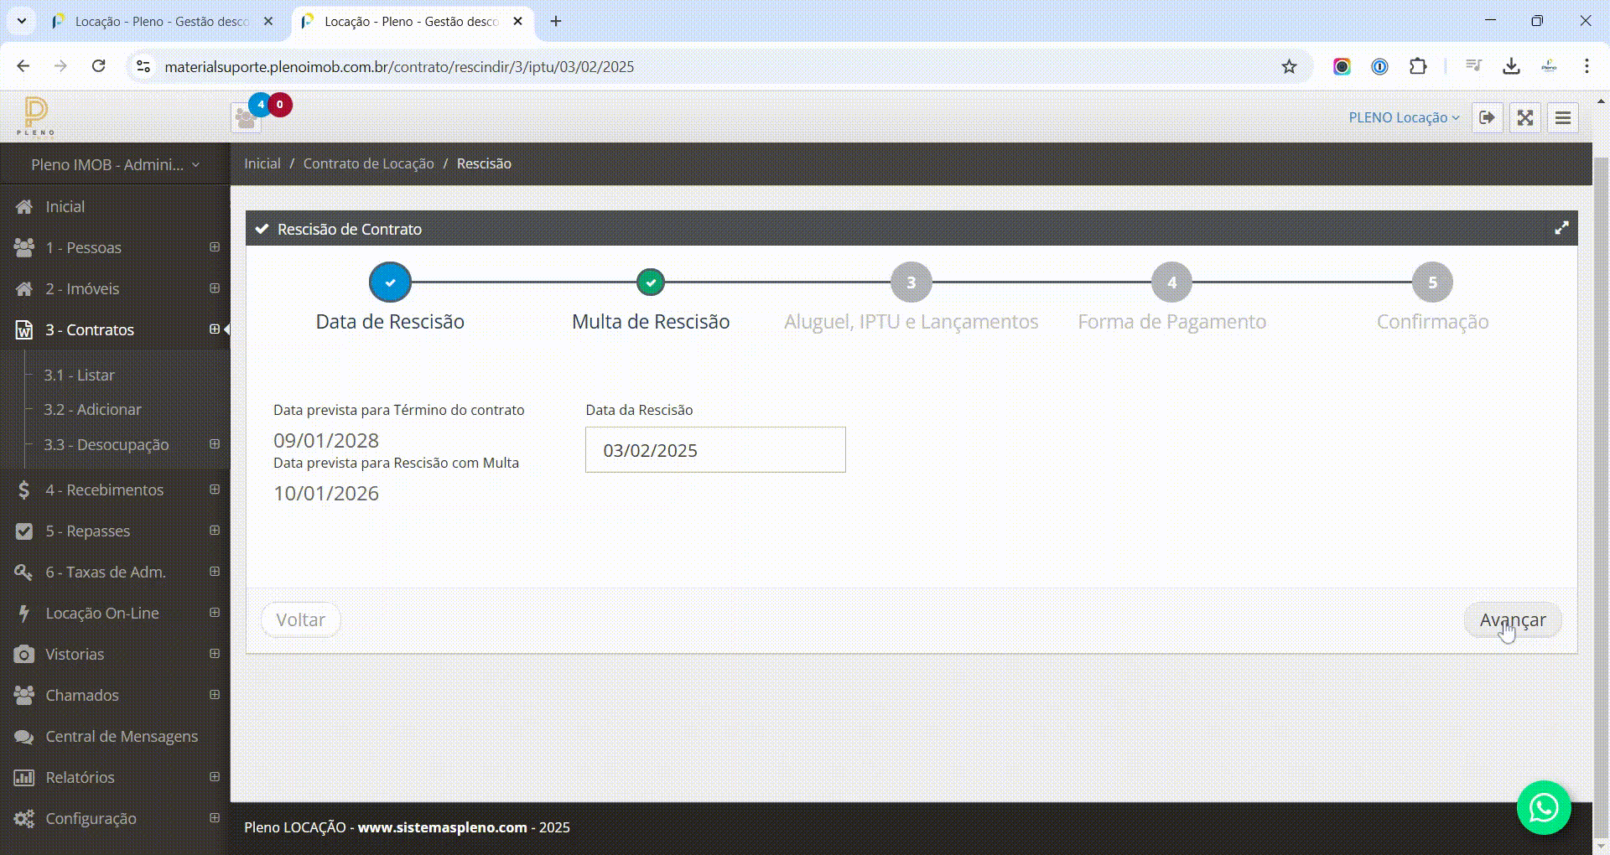Click site information icon in address bar

point(143,66)
